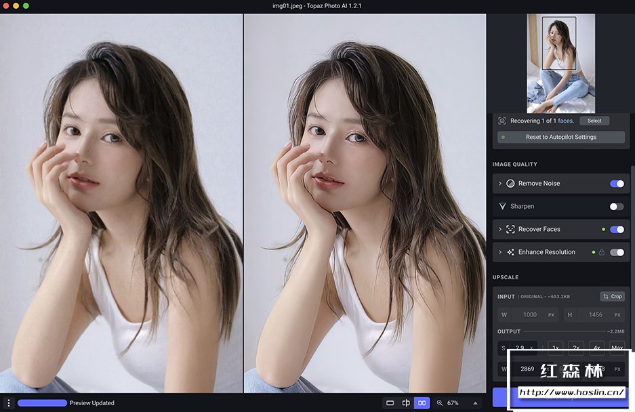
Task: Disable the Recover Faces switch
Action: (617, 229)
